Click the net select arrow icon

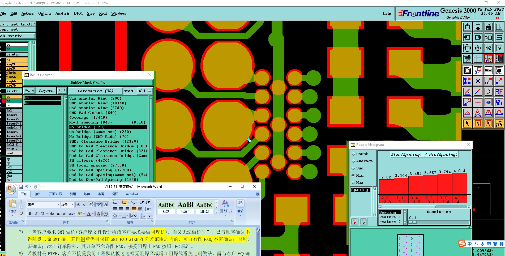pyautogui.click(x=499, y=123)
